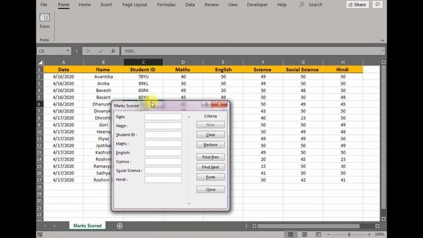The height and width of the screenshot is (238, 423).
Task: Click the sheet navigation right arrow
Action: 54,225
